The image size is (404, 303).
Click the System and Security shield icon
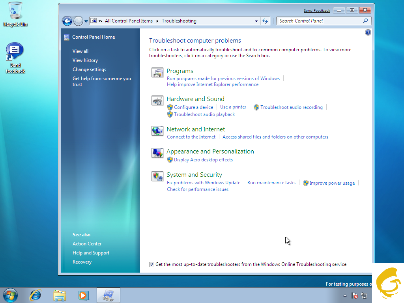(157, 176)
